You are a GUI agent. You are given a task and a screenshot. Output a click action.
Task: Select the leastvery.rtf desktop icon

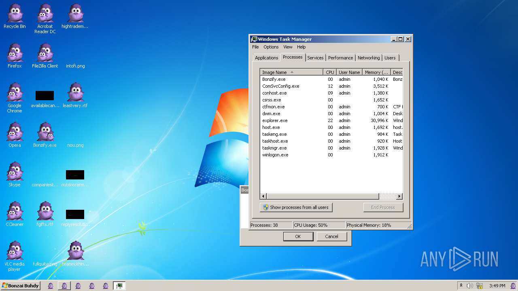[75, 96]
